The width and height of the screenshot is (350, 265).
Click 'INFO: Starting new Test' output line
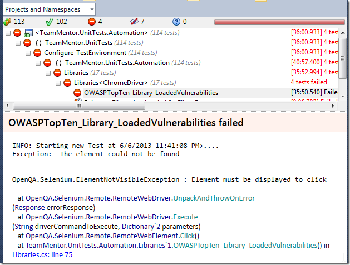(115, 146)
